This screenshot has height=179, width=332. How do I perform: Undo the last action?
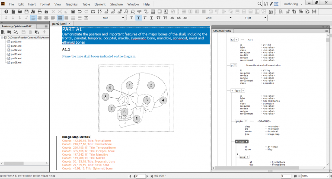pos(80,12)
